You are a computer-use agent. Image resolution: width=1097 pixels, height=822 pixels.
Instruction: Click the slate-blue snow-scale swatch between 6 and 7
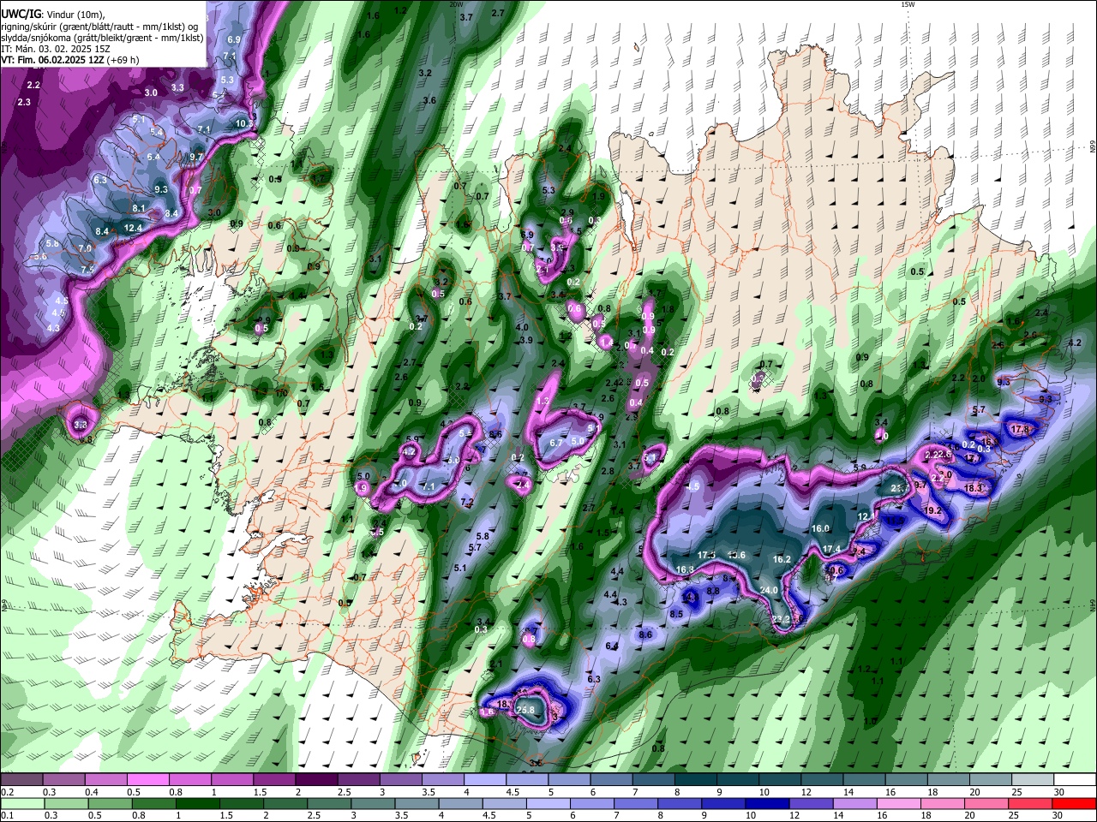click(612, 780)
